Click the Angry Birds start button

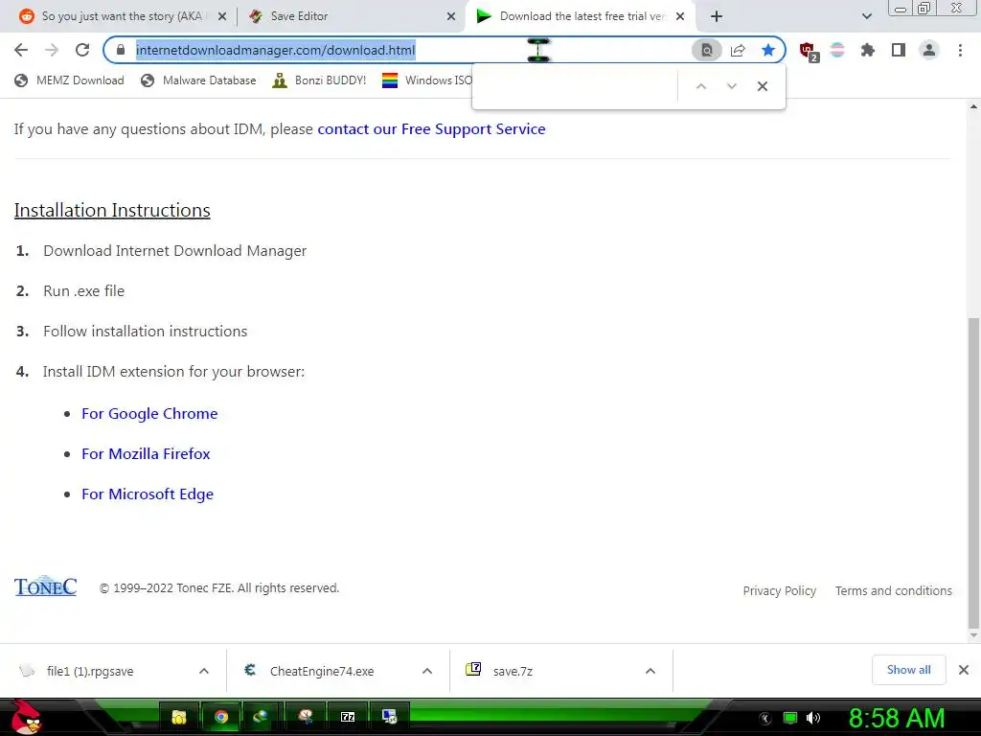point(26,717)
